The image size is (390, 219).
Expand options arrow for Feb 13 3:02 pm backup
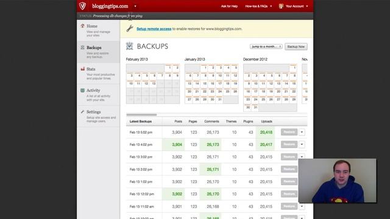(302, 156)
